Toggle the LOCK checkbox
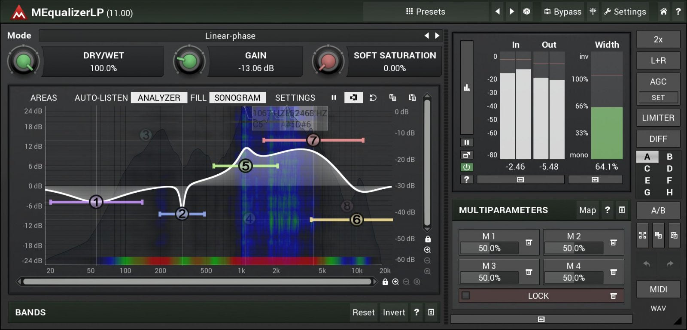Viewport: 687px width, 330px height. click(466, 295)
